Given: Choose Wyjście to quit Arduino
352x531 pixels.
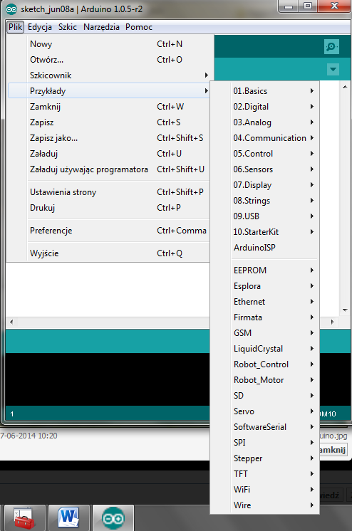Looking at the screenshot, I should pyautogui.click(x=108, y=253).
